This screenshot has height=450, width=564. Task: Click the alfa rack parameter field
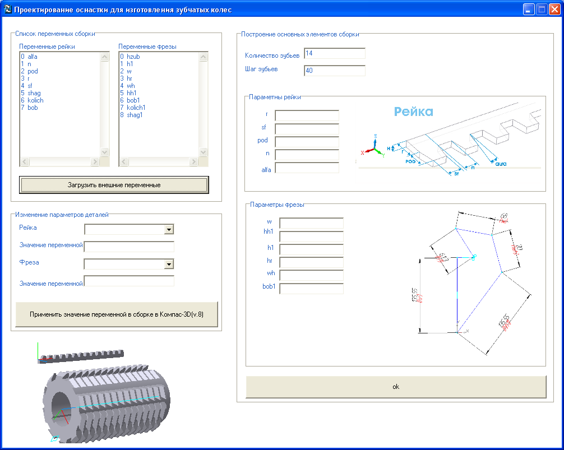307,168
